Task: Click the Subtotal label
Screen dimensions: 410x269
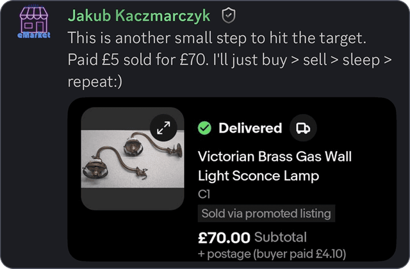Action: pos(281,237)
